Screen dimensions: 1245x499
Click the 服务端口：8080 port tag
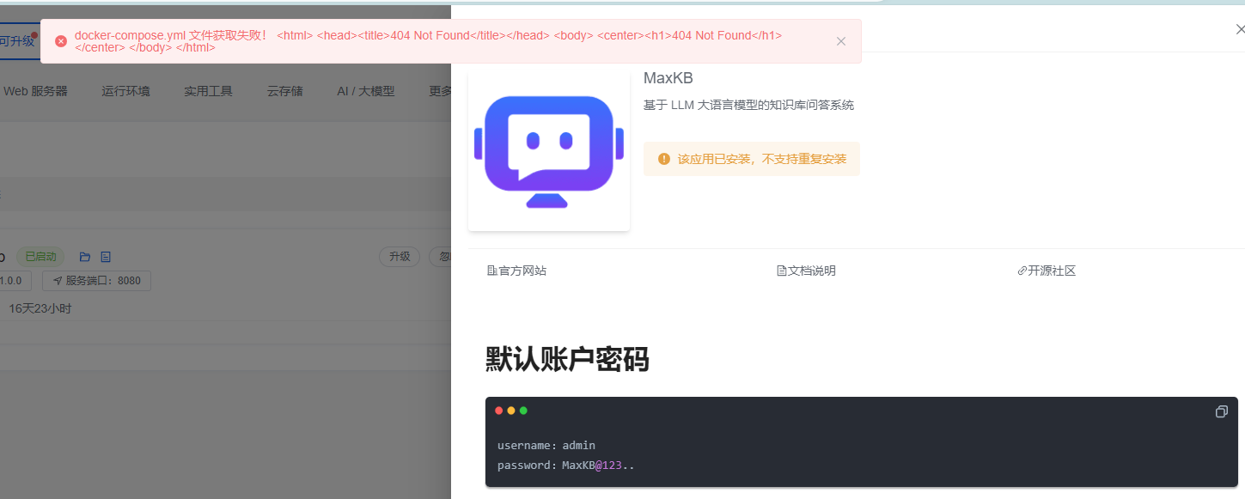tap(97, 281)
